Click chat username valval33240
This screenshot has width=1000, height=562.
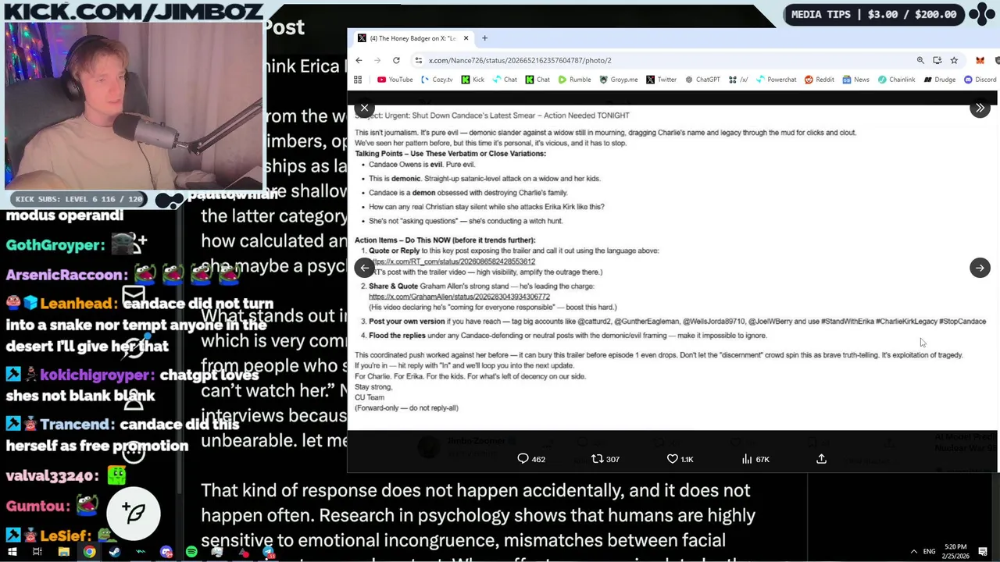click(52, 475)
